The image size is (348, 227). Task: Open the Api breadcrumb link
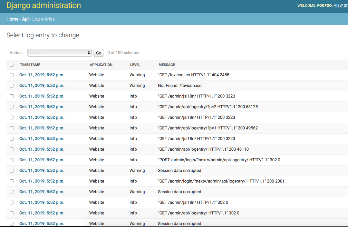tap(25, 19)
